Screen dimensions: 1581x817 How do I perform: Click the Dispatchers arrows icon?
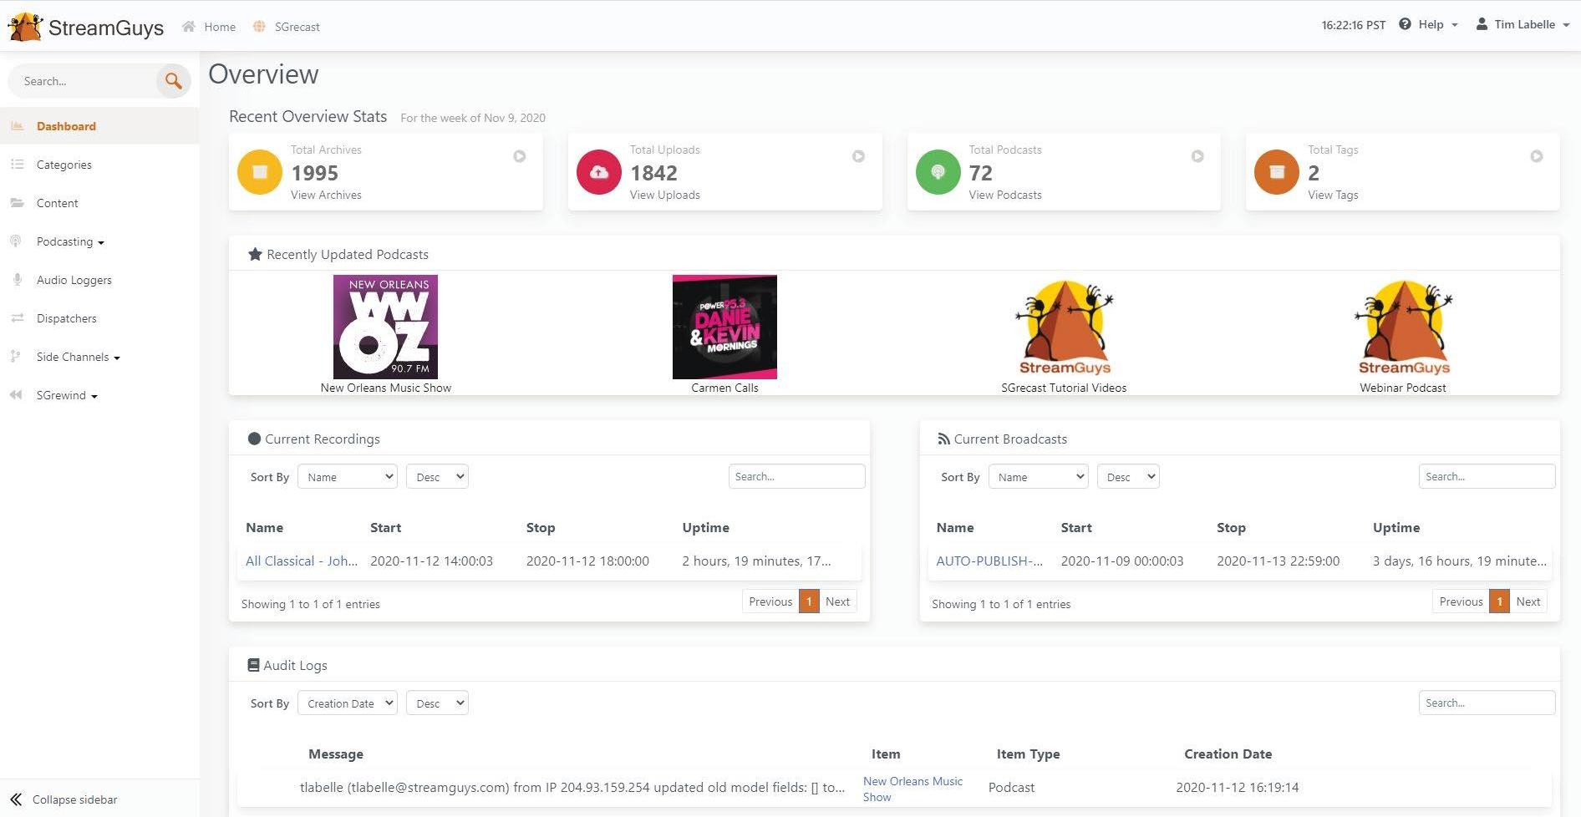17,318
